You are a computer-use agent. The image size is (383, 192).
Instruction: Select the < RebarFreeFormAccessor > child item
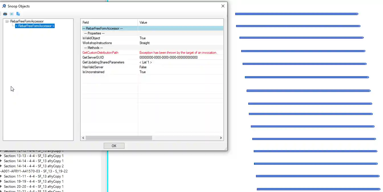tap(35, 26)
